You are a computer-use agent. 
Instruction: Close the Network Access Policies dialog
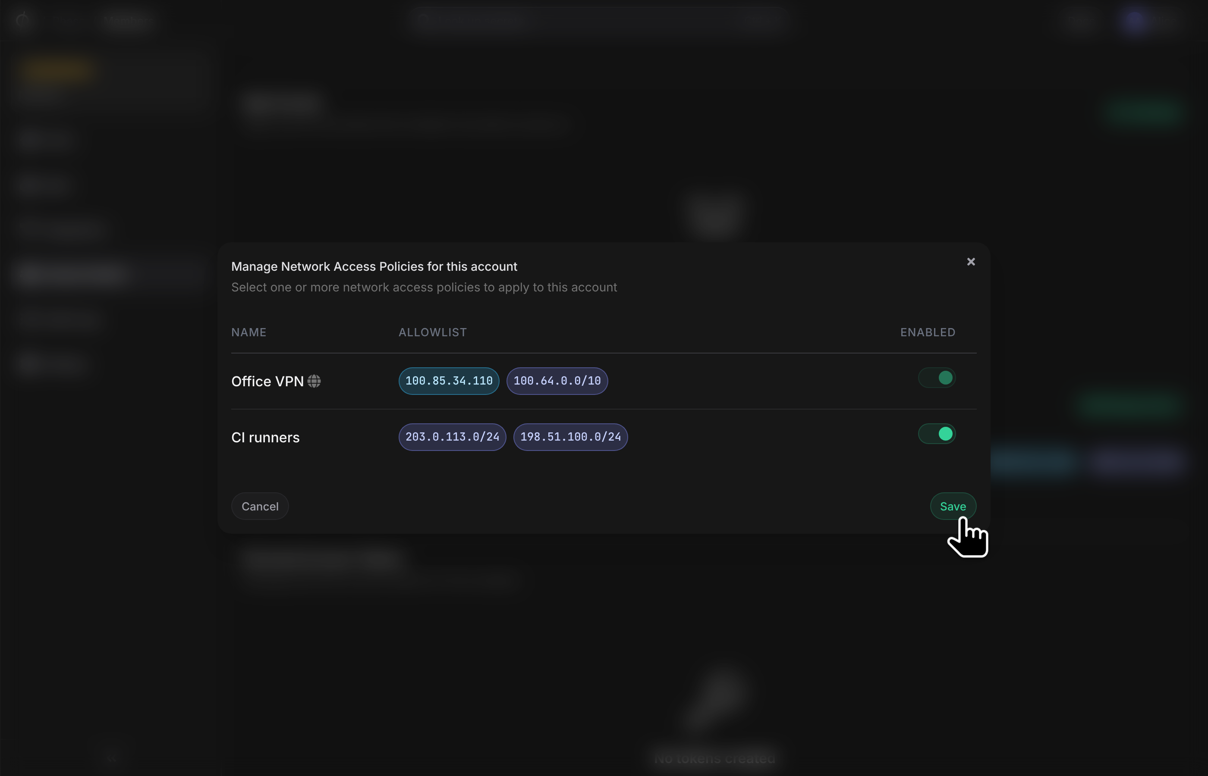[x=971, y=262]
